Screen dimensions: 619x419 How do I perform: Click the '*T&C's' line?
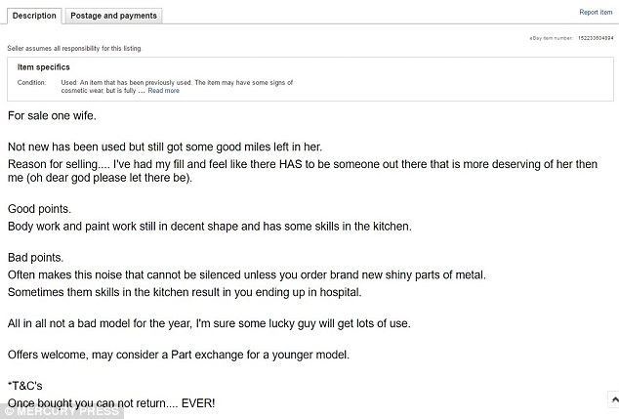tap(24, 386)
